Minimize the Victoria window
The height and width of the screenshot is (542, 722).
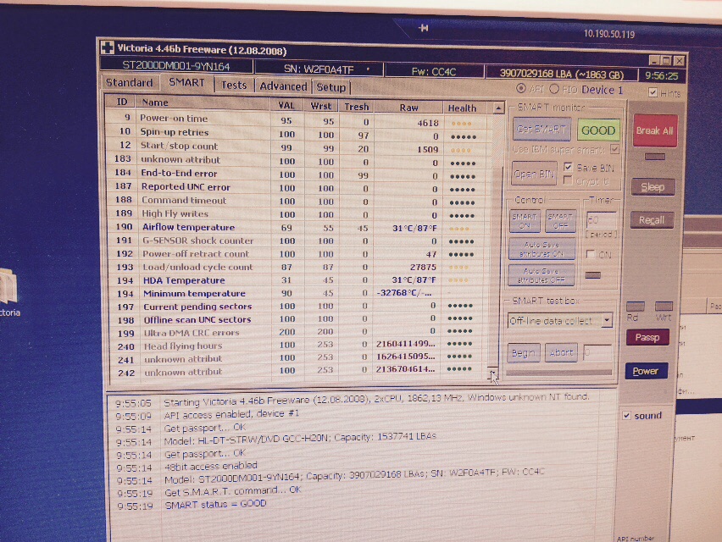pyautogui.click(x=654, y=60)
